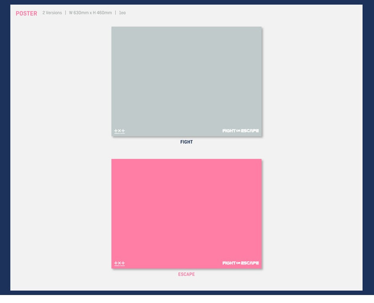Screen dimensions: 374x303
Task: Select the gray FIGHT poster image
Action: click(x=186, y=80)
